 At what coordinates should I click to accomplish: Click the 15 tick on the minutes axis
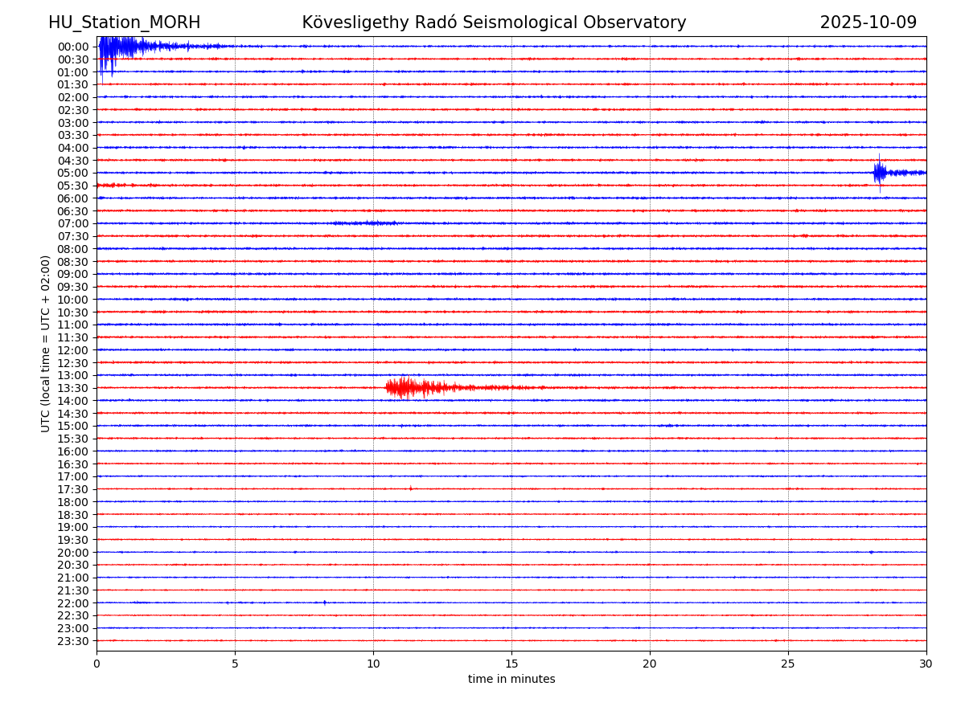pos(511,664)
